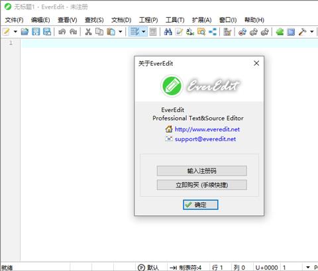Open the word wrap dropdown arrow
The image size is (318, 271).
click(144, 32)
